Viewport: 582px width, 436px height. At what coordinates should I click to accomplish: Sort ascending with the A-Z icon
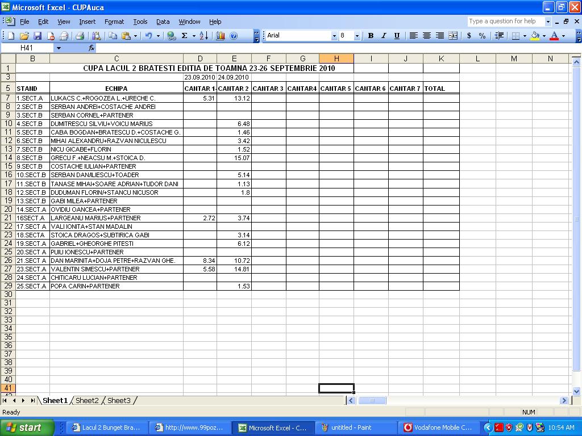coord(204,36)
